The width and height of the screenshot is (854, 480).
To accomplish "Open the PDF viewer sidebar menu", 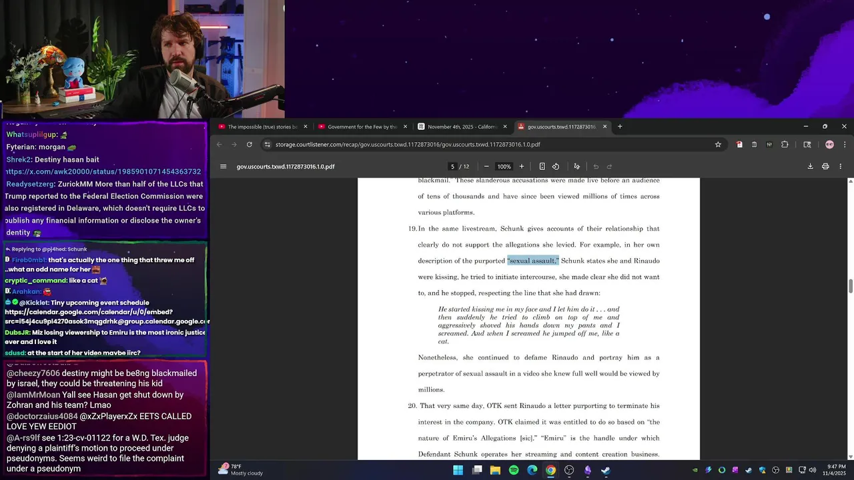I will 224,167.
